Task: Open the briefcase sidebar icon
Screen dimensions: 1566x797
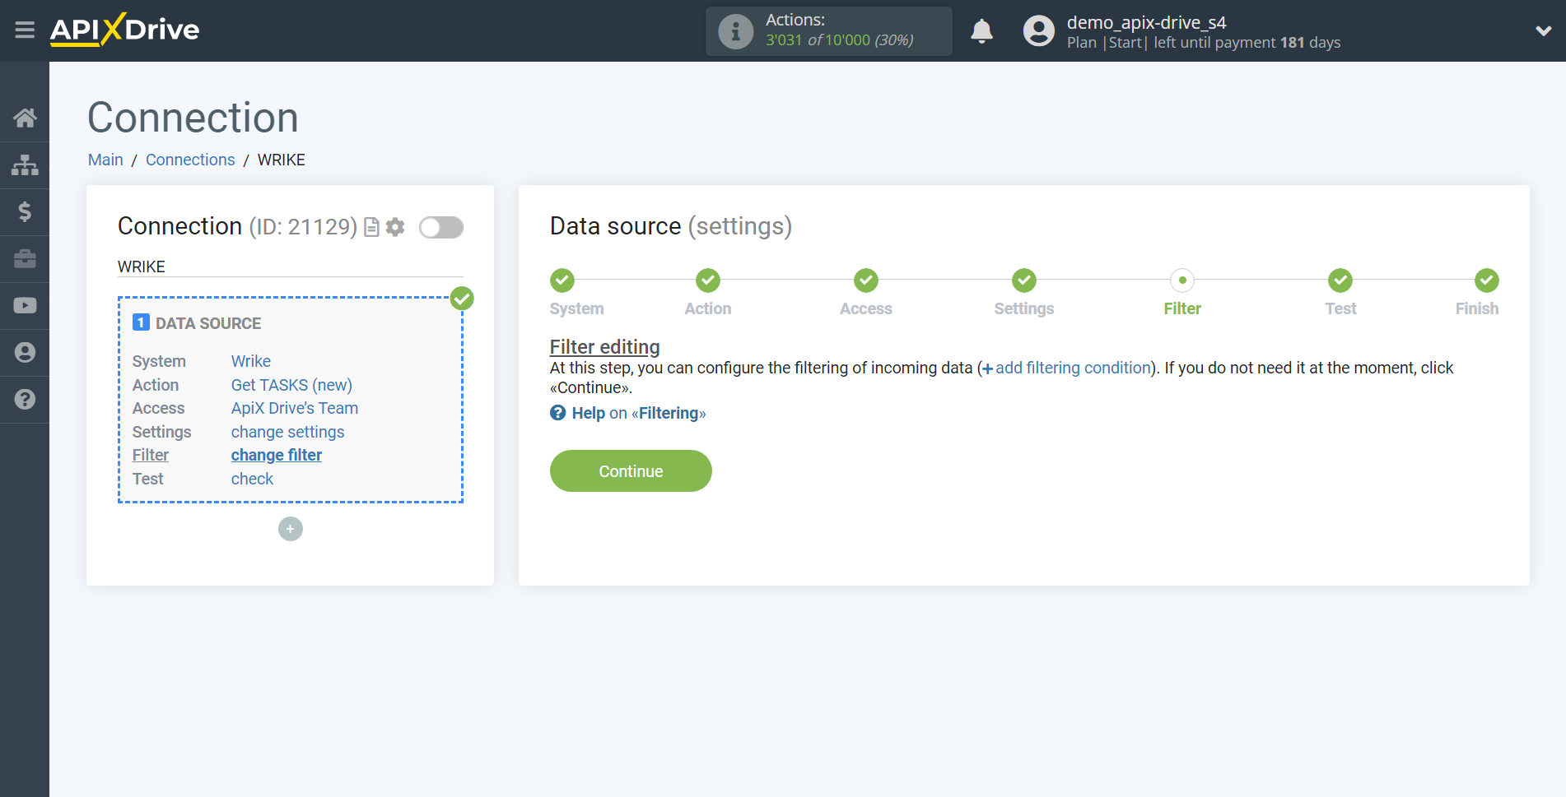Action: (25, 258)
